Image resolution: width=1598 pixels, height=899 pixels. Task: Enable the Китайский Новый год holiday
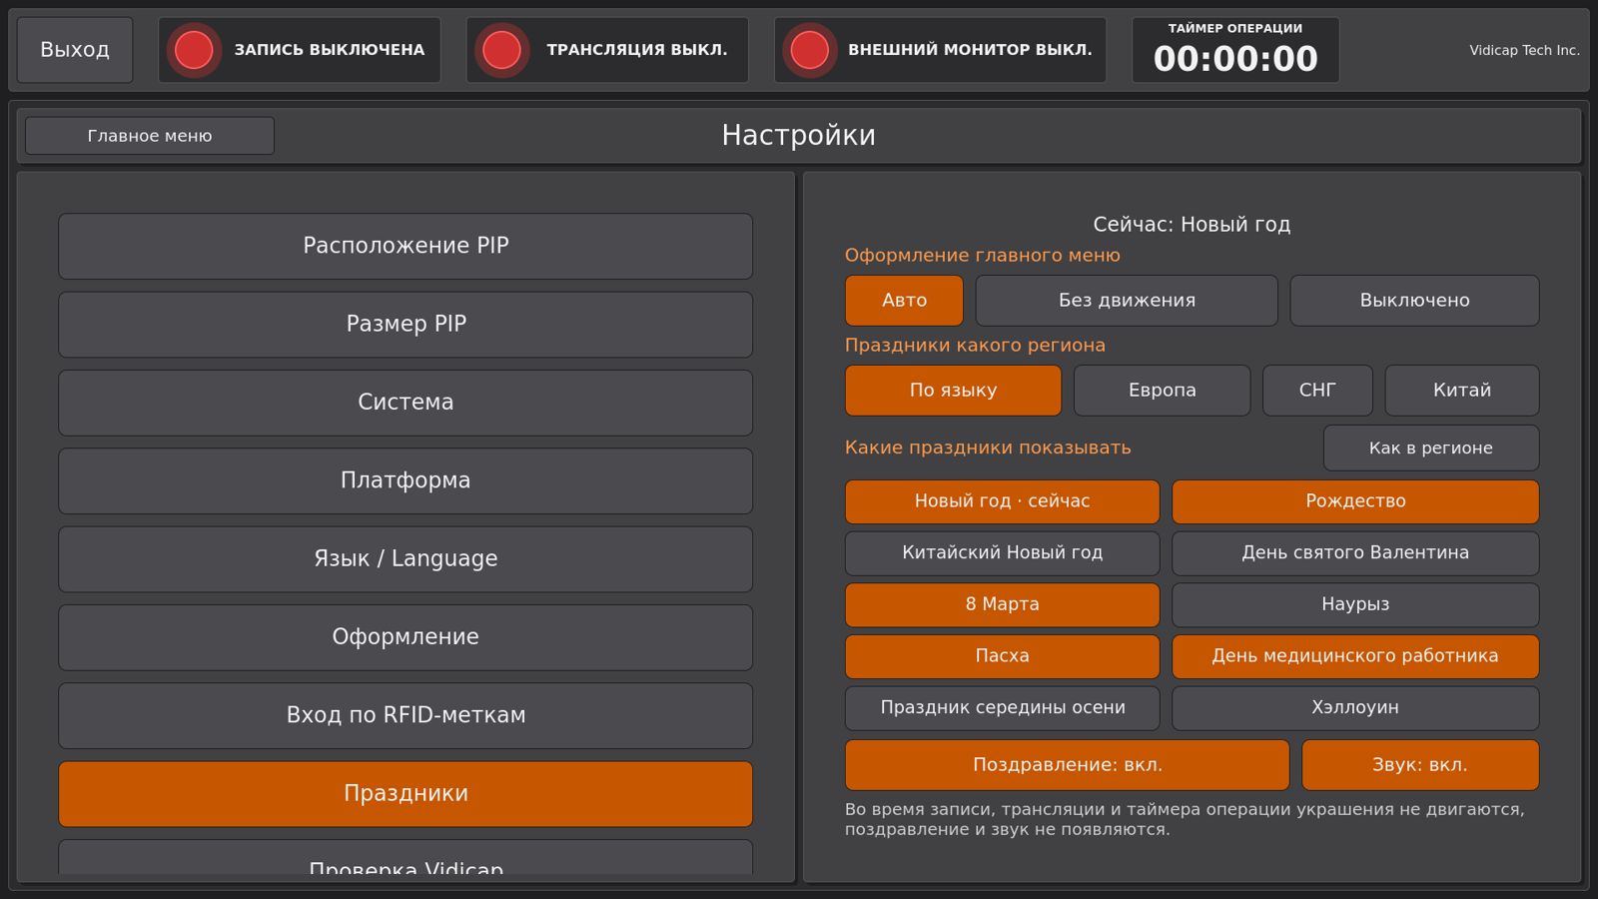(x=1002, y=553)
